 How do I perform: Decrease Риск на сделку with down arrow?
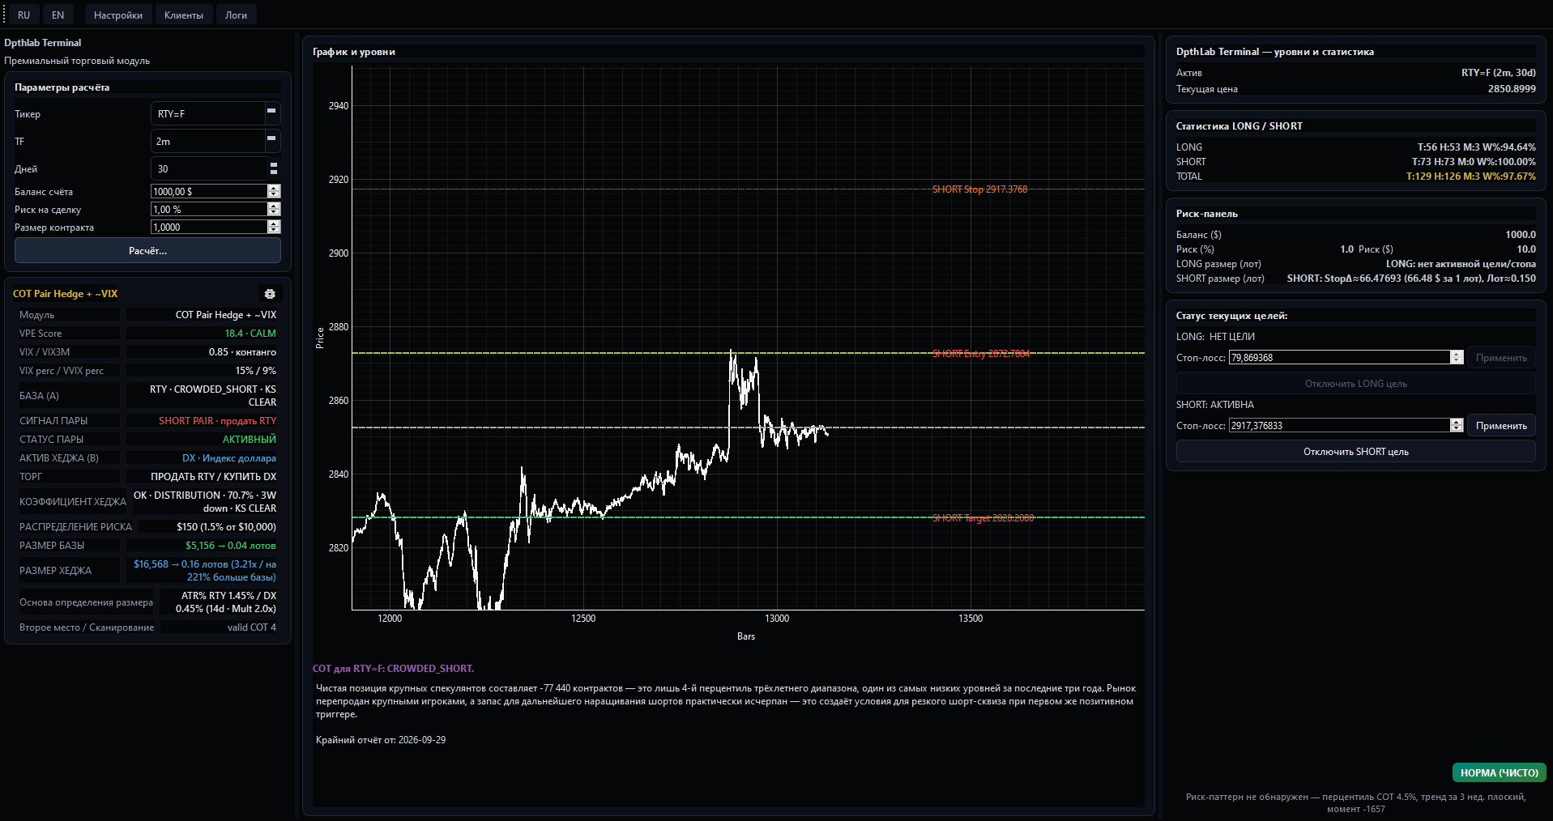click(x=274, y=212)
